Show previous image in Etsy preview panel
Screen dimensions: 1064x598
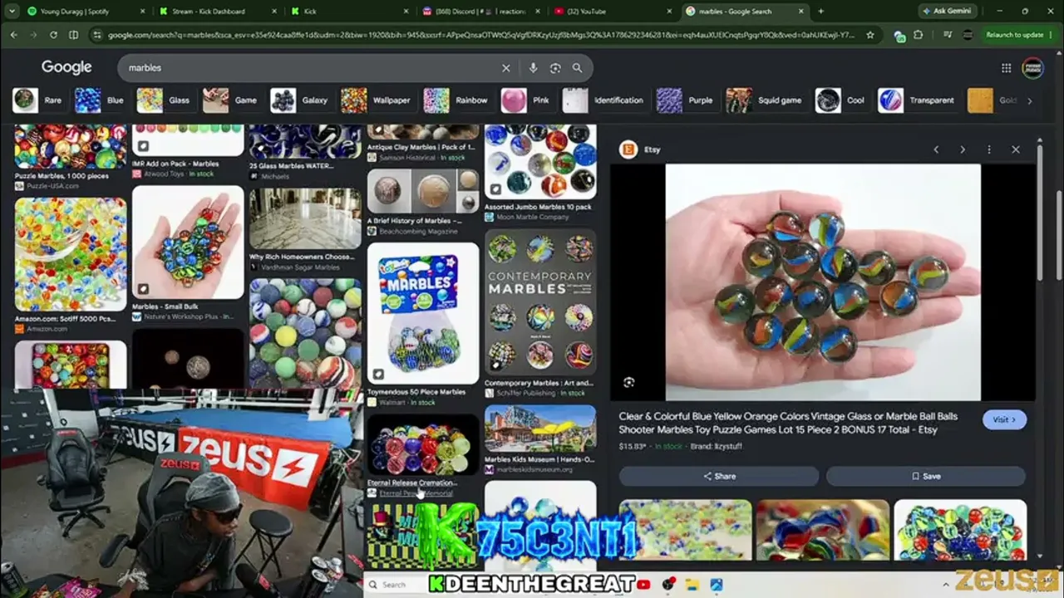[936, 149]
